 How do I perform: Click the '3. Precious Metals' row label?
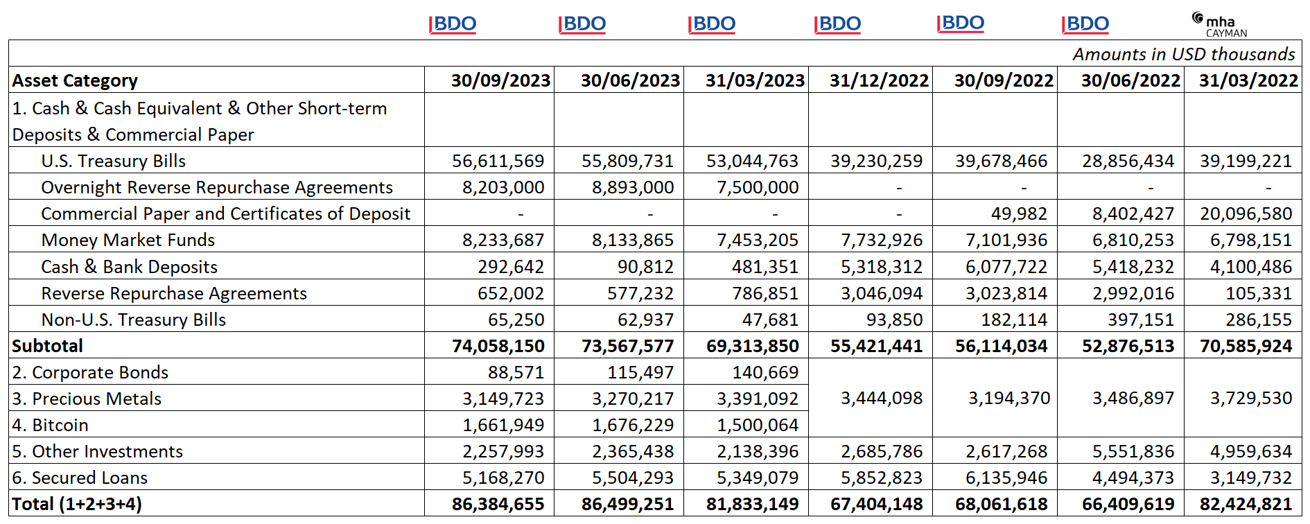87,399
